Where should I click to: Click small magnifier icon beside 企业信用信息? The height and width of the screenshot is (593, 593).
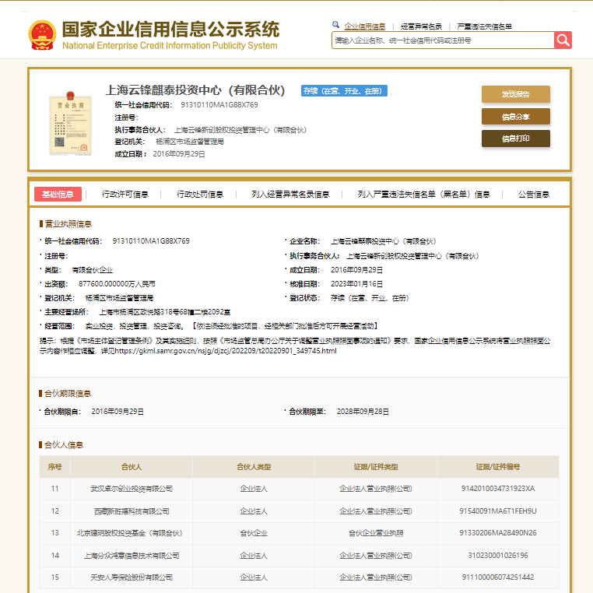pos(335,25)
